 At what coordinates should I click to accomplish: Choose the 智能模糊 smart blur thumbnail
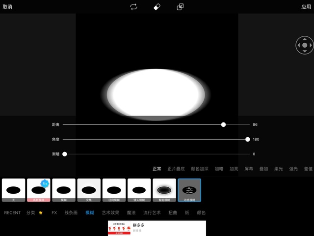164,190
